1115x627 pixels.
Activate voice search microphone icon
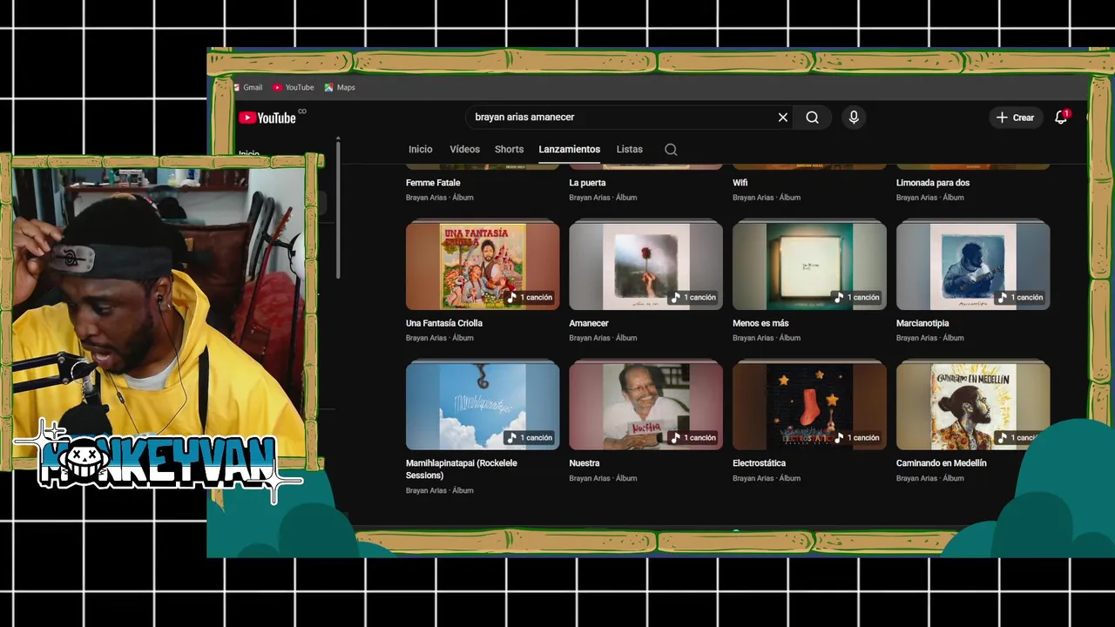(x=854, y=118)
